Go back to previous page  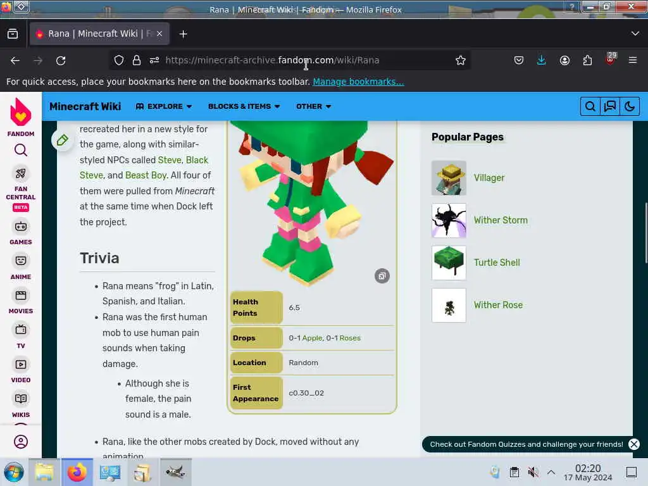(x=15, y=61)
